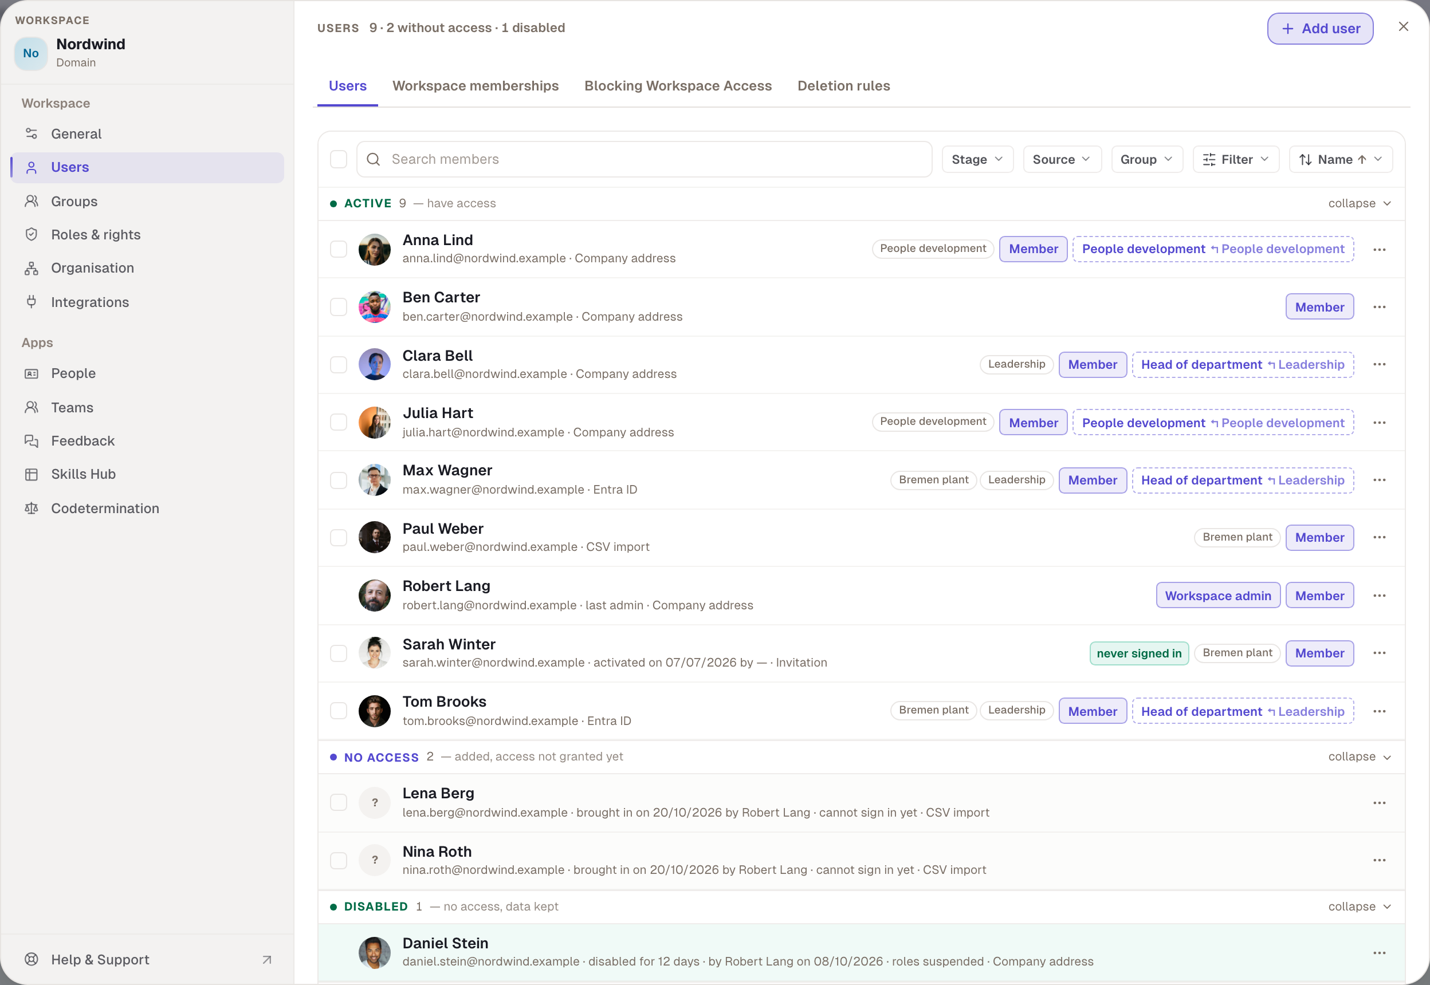
Task: Open the three-dot menu for Robert Lang
Action: [1380, 596]
